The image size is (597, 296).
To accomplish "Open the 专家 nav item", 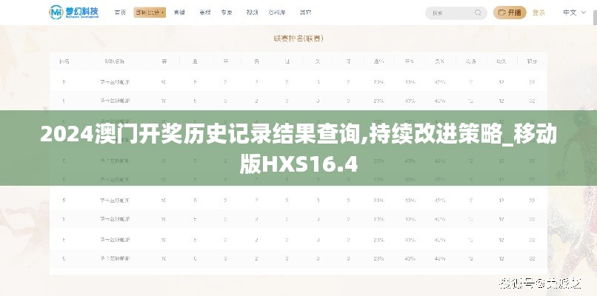I will tap(227, 12).
